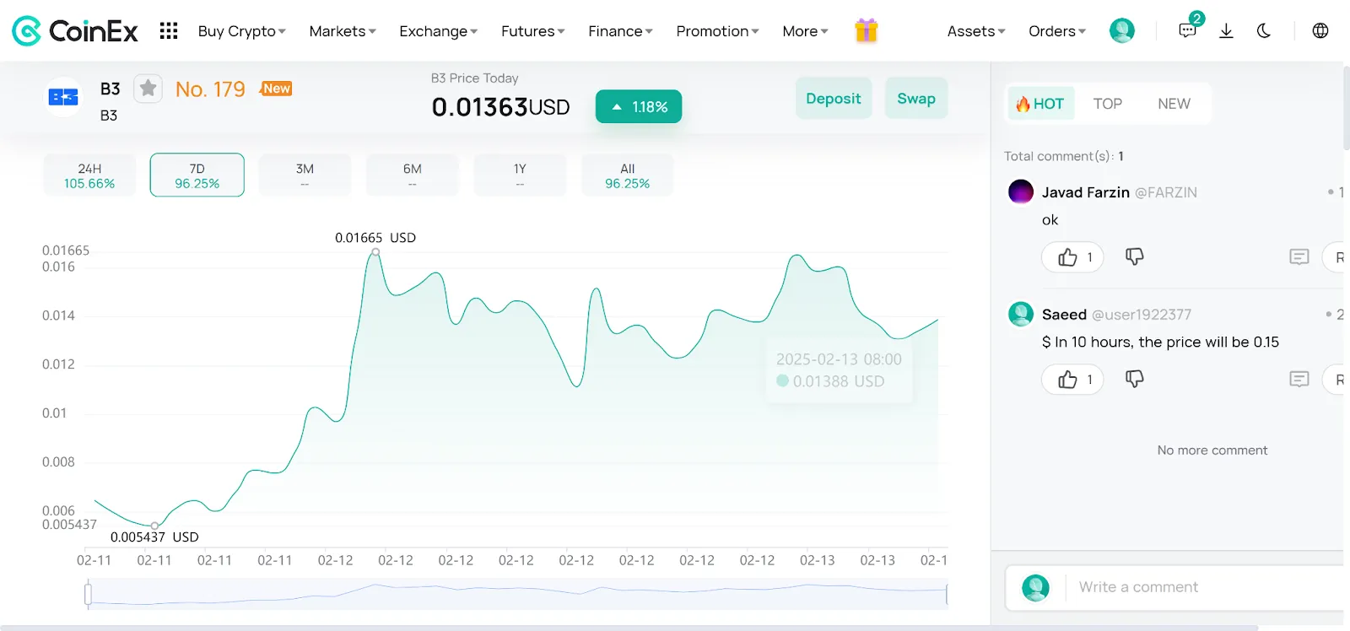
Task: Expand the Promotion menu
Action: pyautogui.click(x=717, y=31)
